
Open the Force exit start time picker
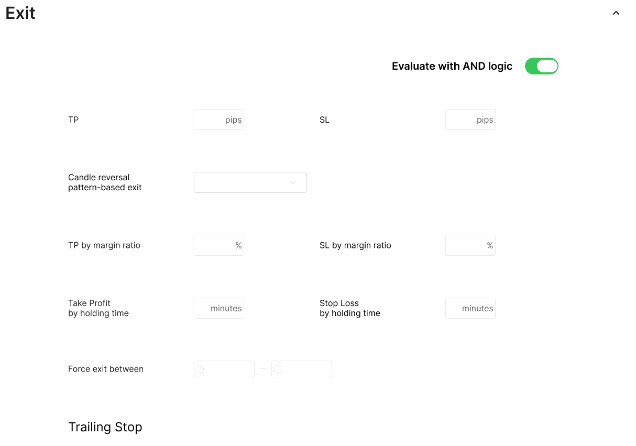(x=228, y=369)
